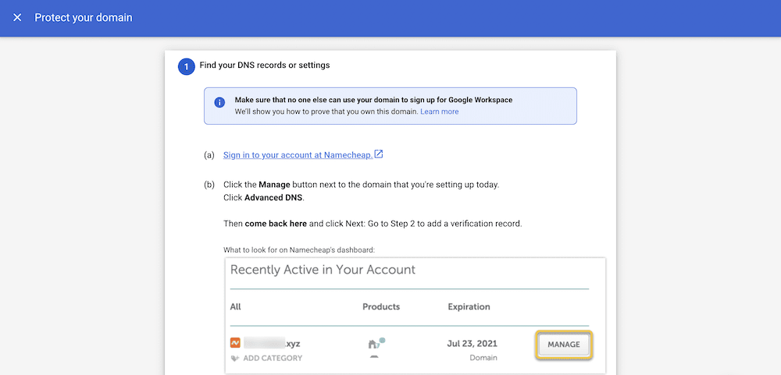
Task: Click 'Recently Active in Your Account' heading
Action: [323, 270]
